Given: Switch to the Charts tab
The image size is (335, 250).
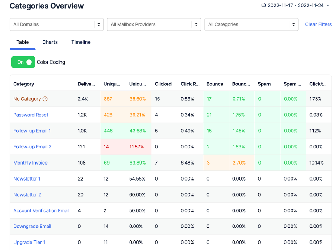Looking at the screenshot, I should (50, 42).
